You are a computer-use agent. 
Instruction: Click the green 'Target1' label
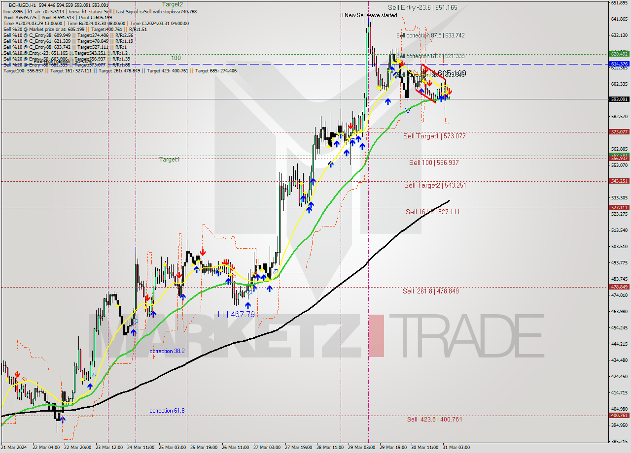tap(169, 160)
